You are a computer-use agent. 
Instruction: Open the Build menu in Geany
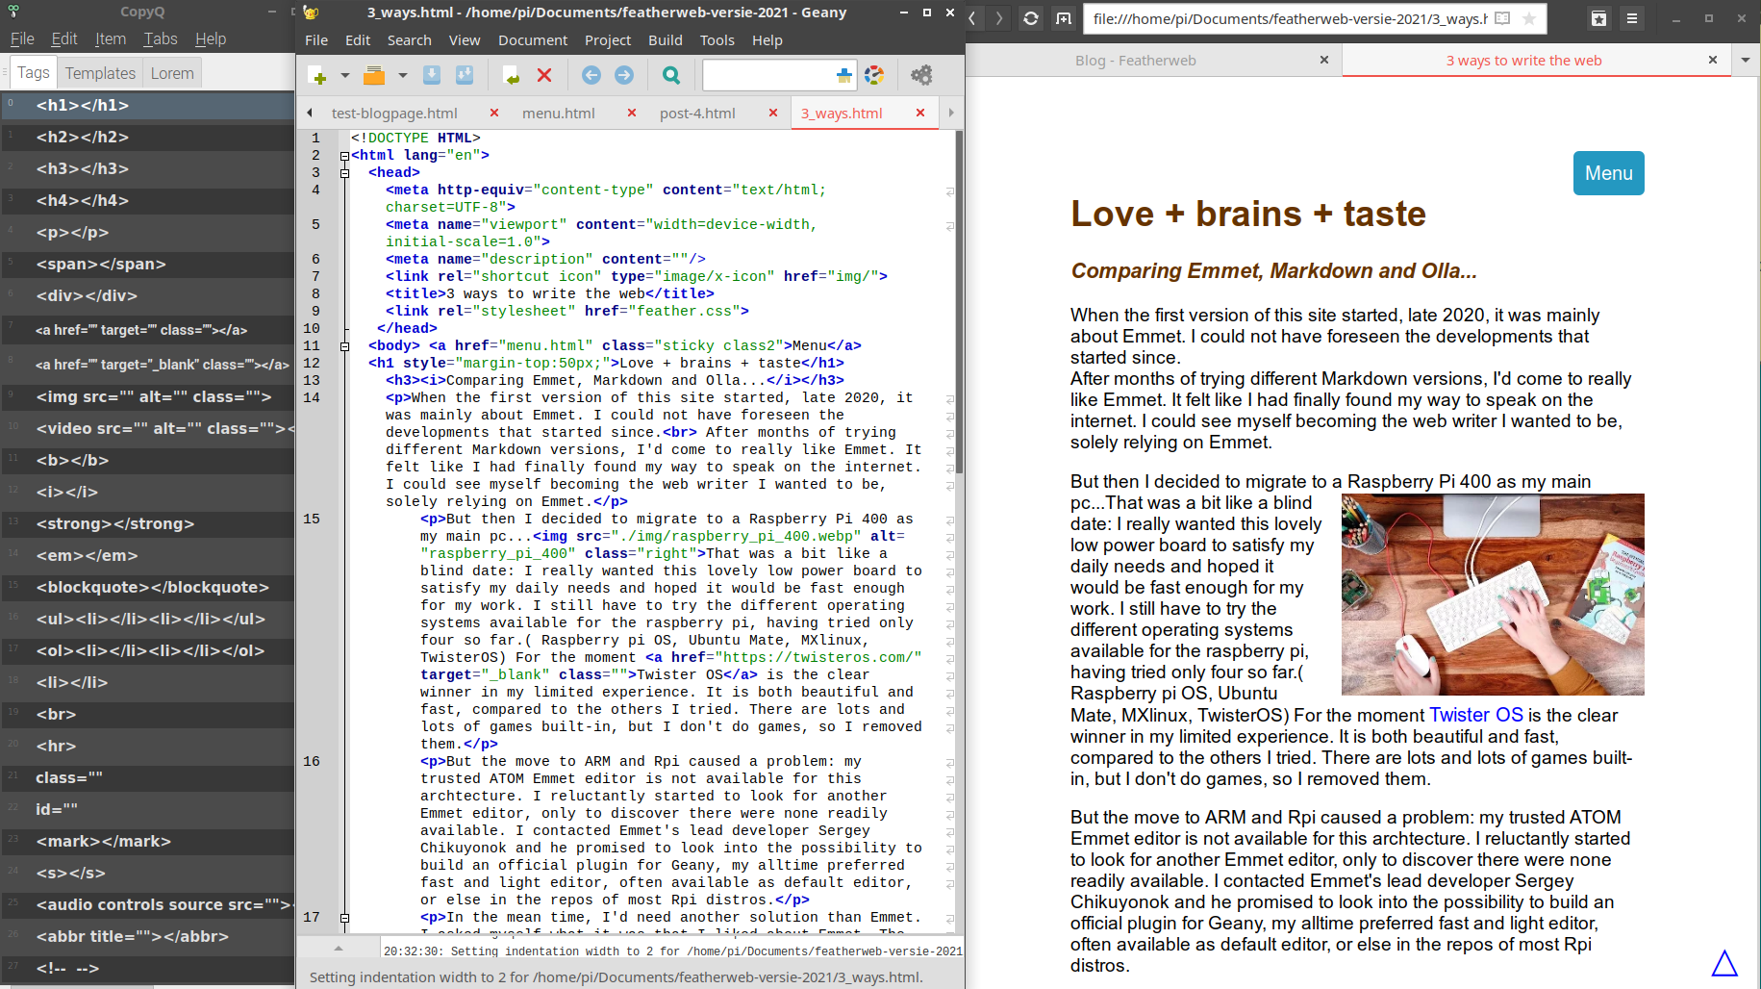point(665,40)
